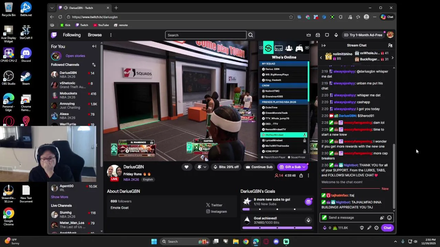440x247 pixels.
Task: Sort followed channels with arrows icon
Action: pyautogui.click(x=93, y=65)
